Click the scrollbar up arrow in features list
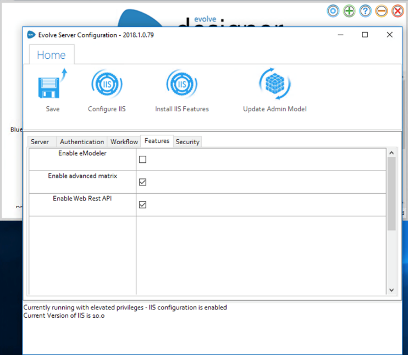This screenshot has width=408, height=355. 392,153
